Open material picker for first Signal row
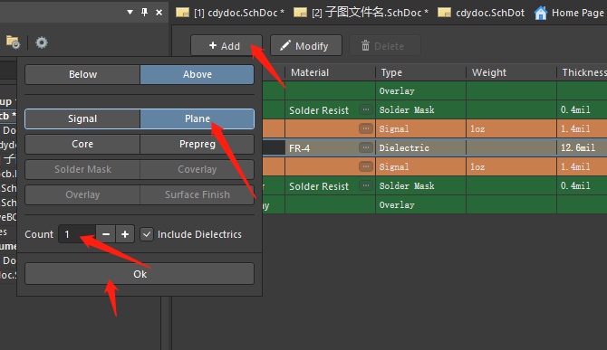Screen dimensions: 607x350 pos(365,128)
